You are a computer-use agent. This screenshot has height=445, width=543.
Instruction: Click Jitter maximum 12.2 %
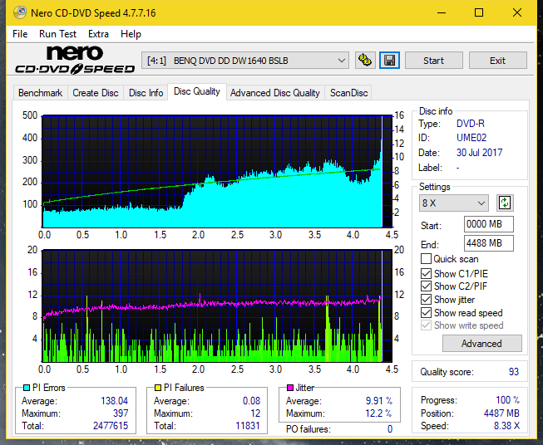tap(379, 413)
